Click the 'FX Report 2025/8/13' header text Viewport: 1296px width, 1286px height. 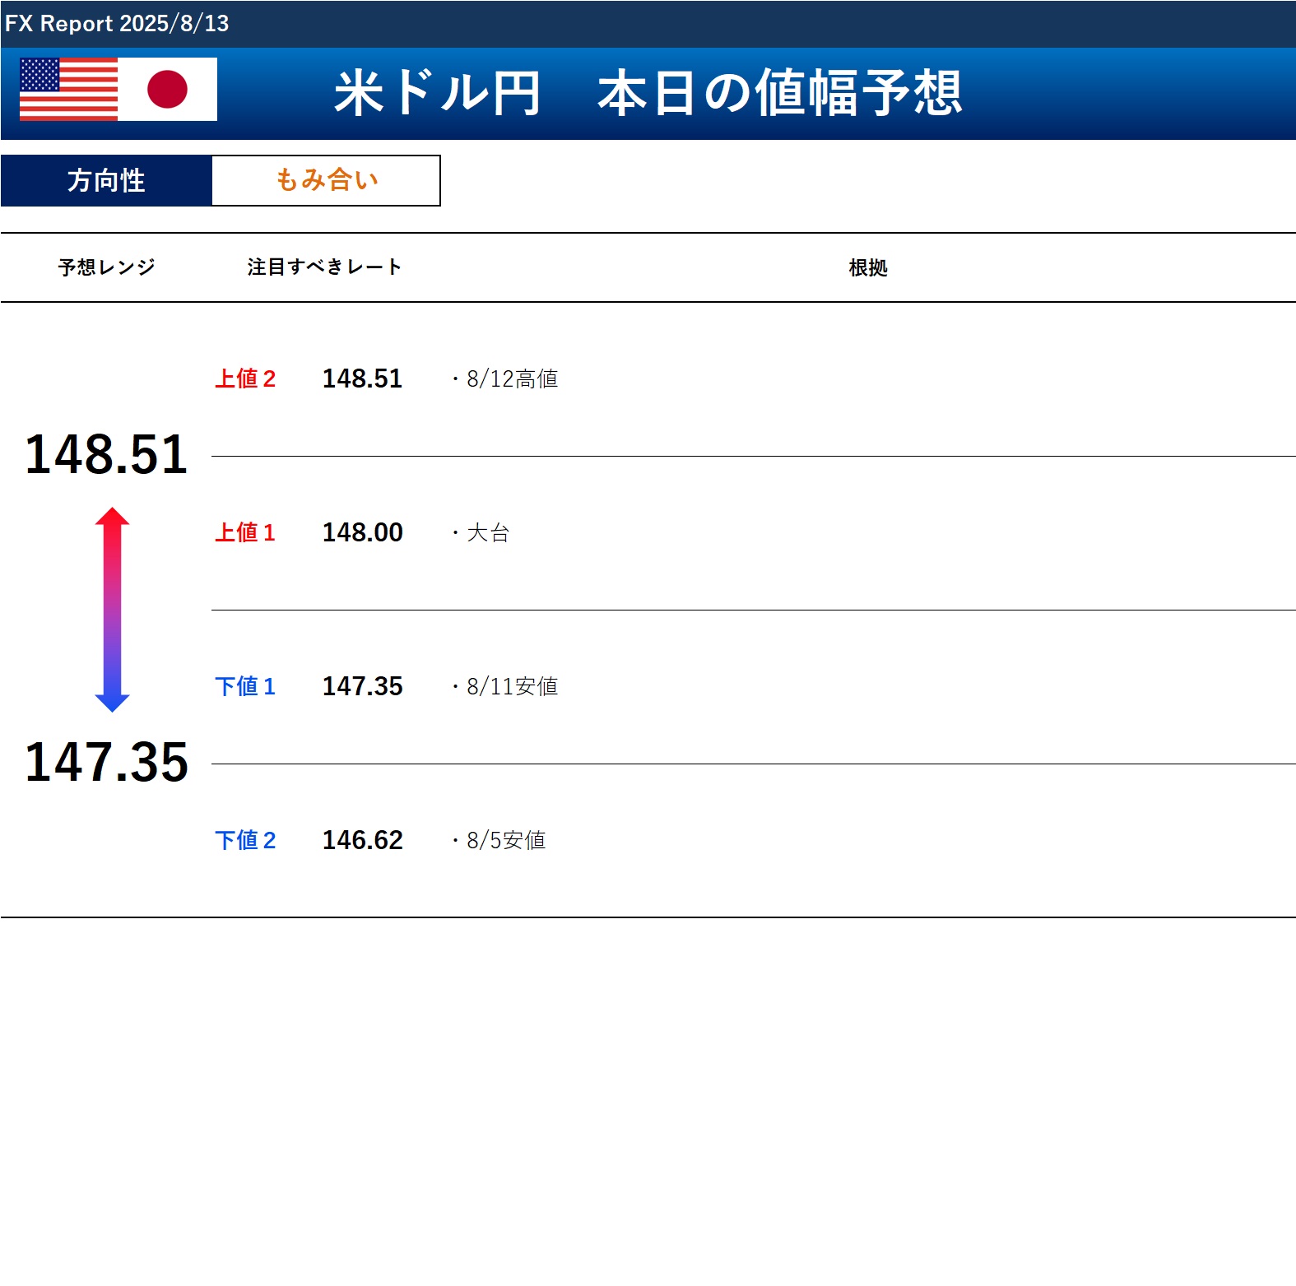117,23
